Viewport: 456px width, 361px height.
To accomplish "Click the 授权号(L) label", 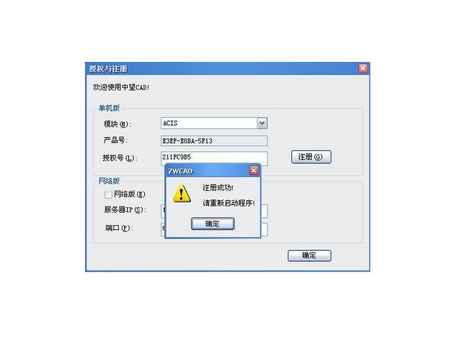I will click(x=120, y=158).
